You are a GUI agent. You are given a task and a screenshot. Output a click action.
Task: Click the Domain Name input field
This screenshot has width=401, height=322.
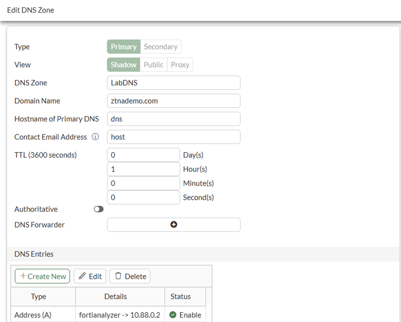pos(174,101)
